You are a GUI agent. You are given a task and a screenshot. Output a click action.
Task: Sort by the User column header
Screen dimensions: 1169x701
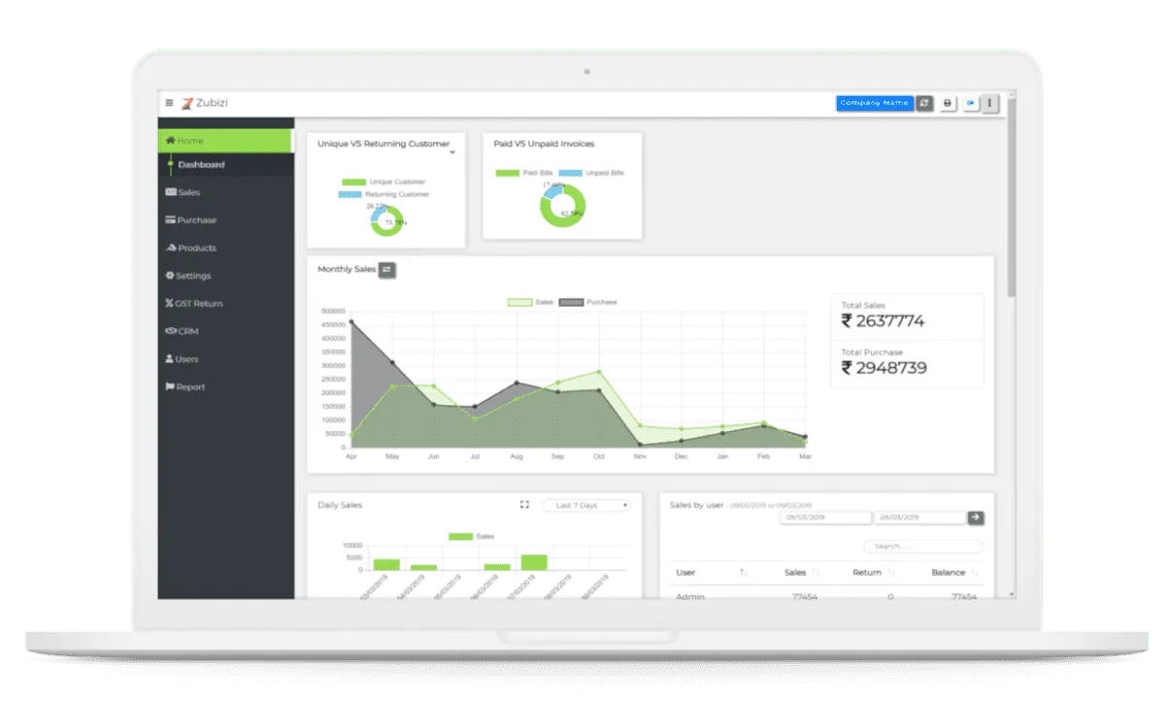(x=712, y=573)
